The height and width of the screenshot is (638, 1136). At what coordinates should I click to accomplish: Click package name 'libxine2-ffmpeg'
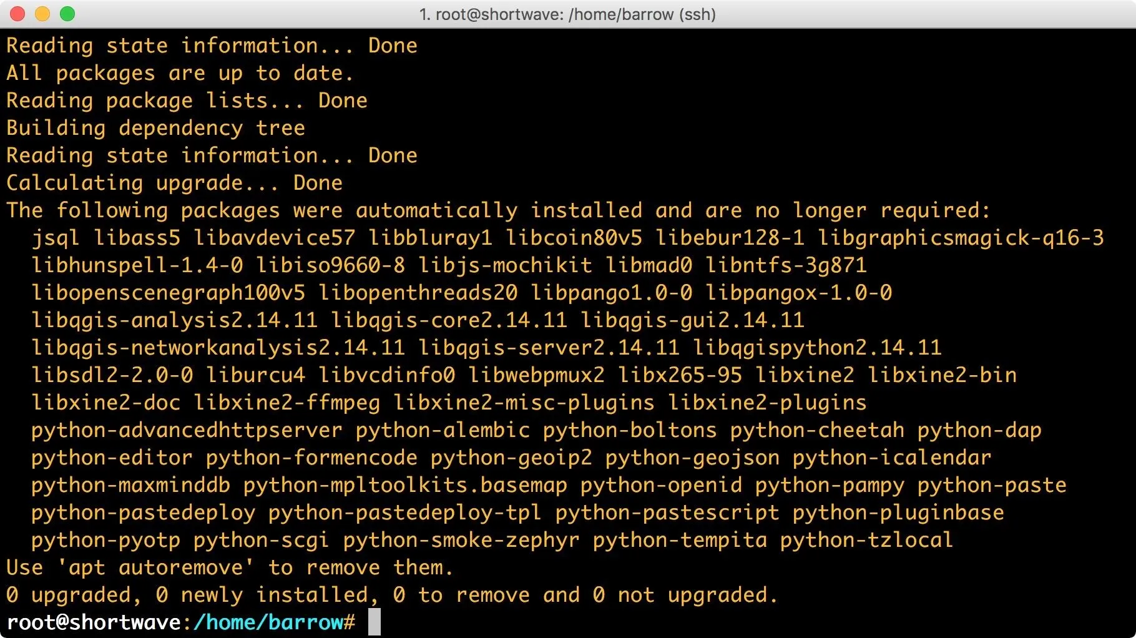pos(287,403)
